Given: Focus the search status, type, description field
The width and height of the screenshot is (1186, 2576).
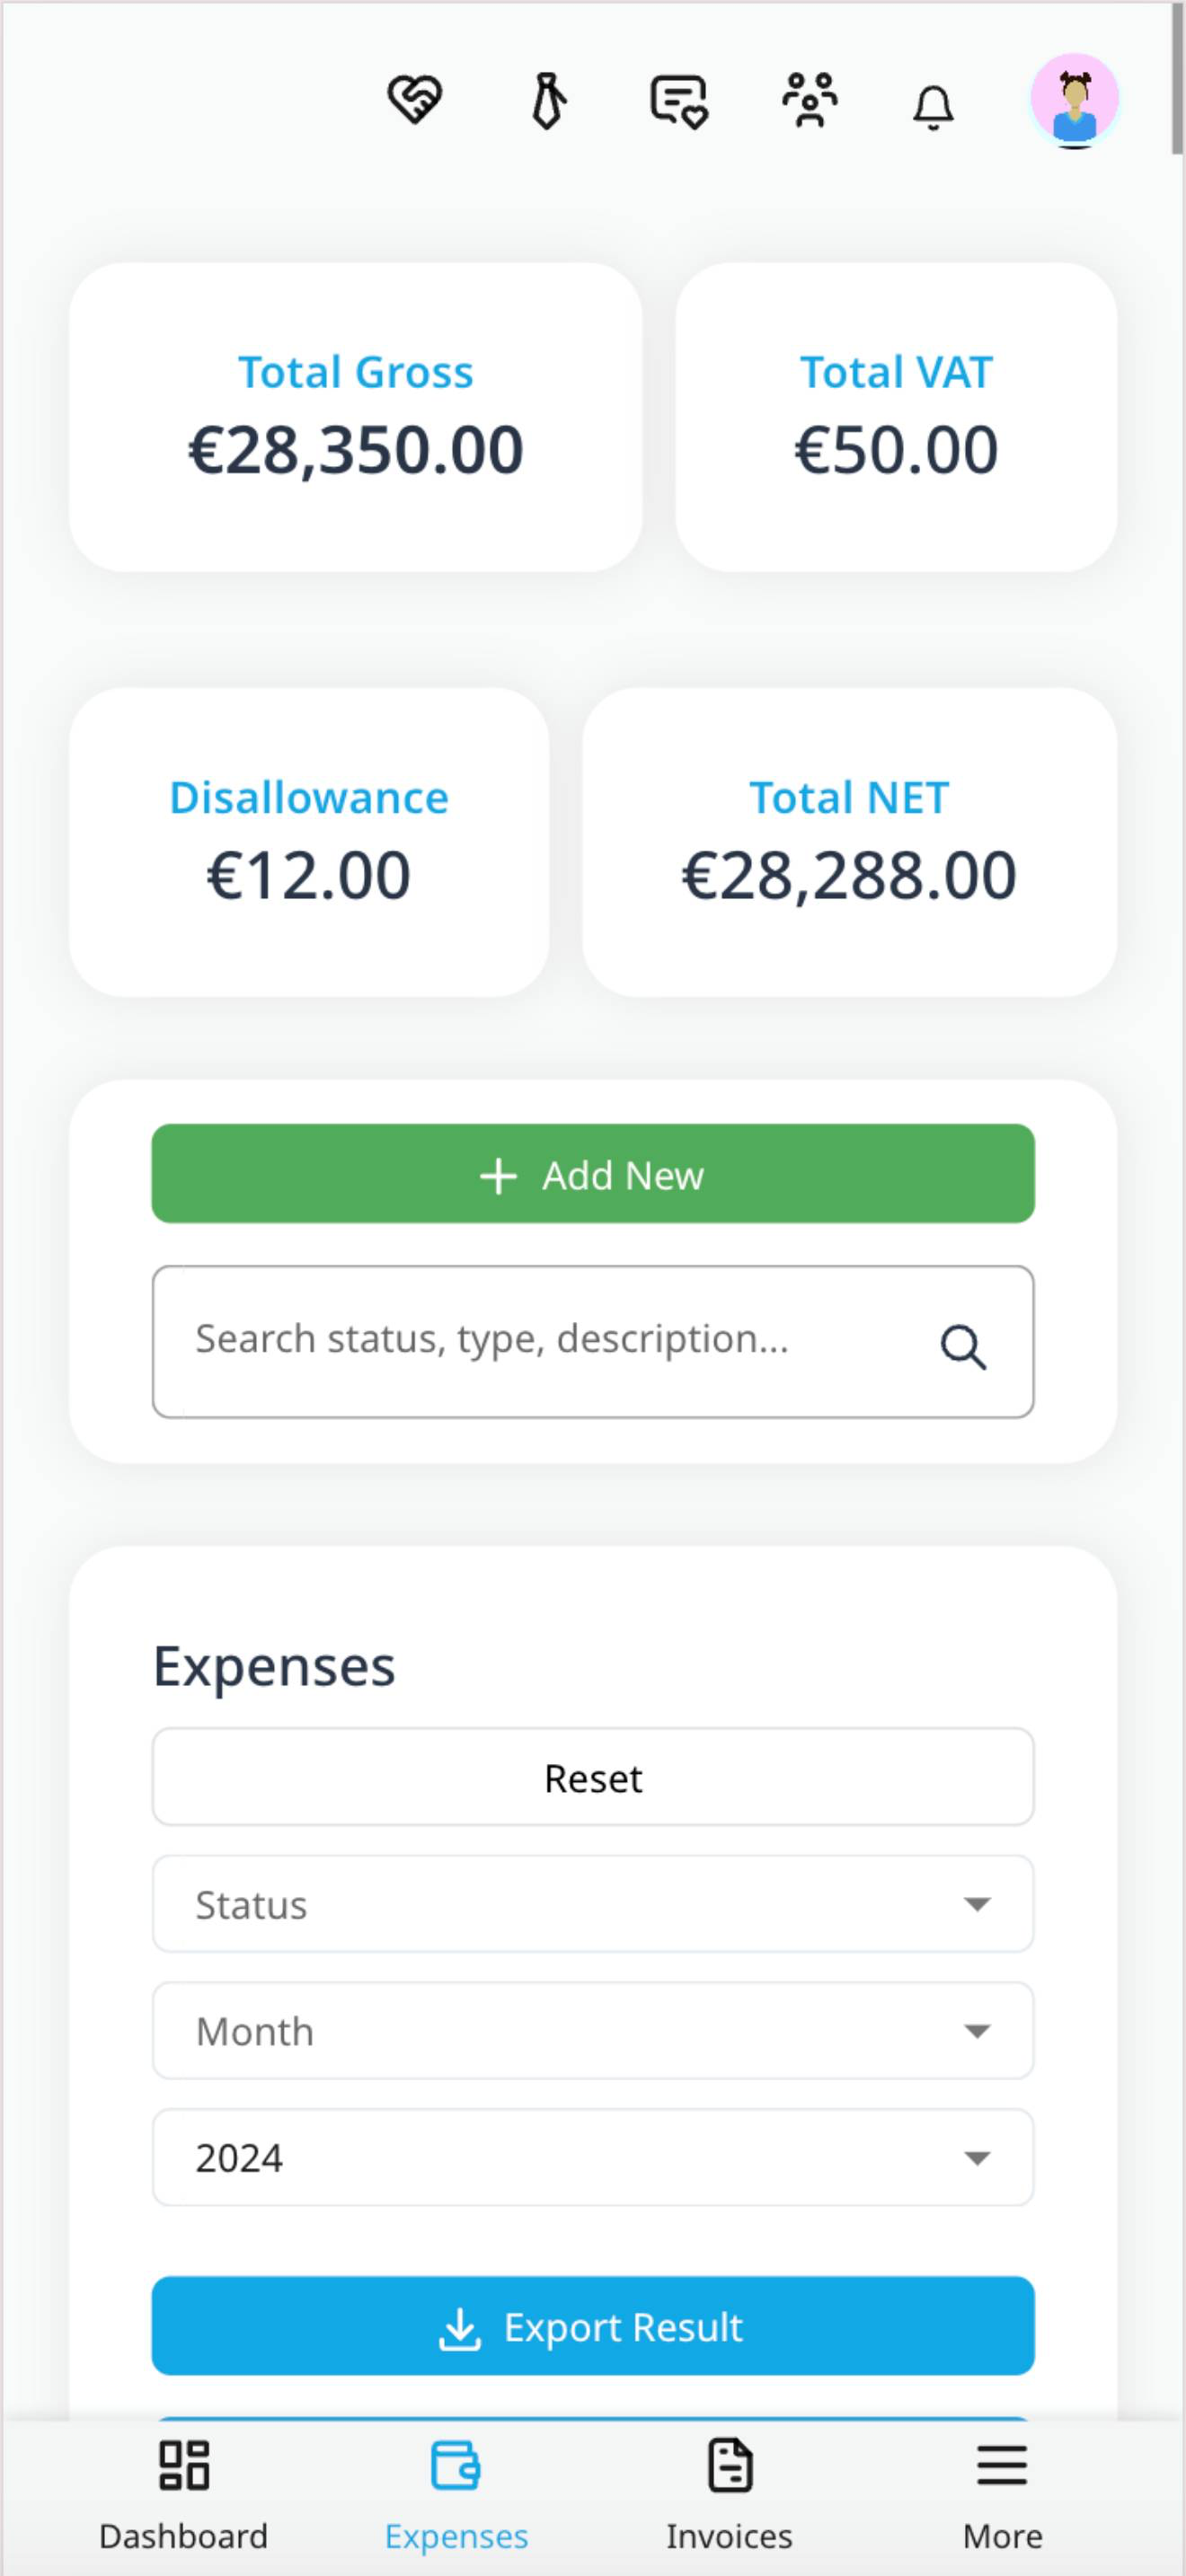Looking at the screenshot, I should pos(593,1342).
